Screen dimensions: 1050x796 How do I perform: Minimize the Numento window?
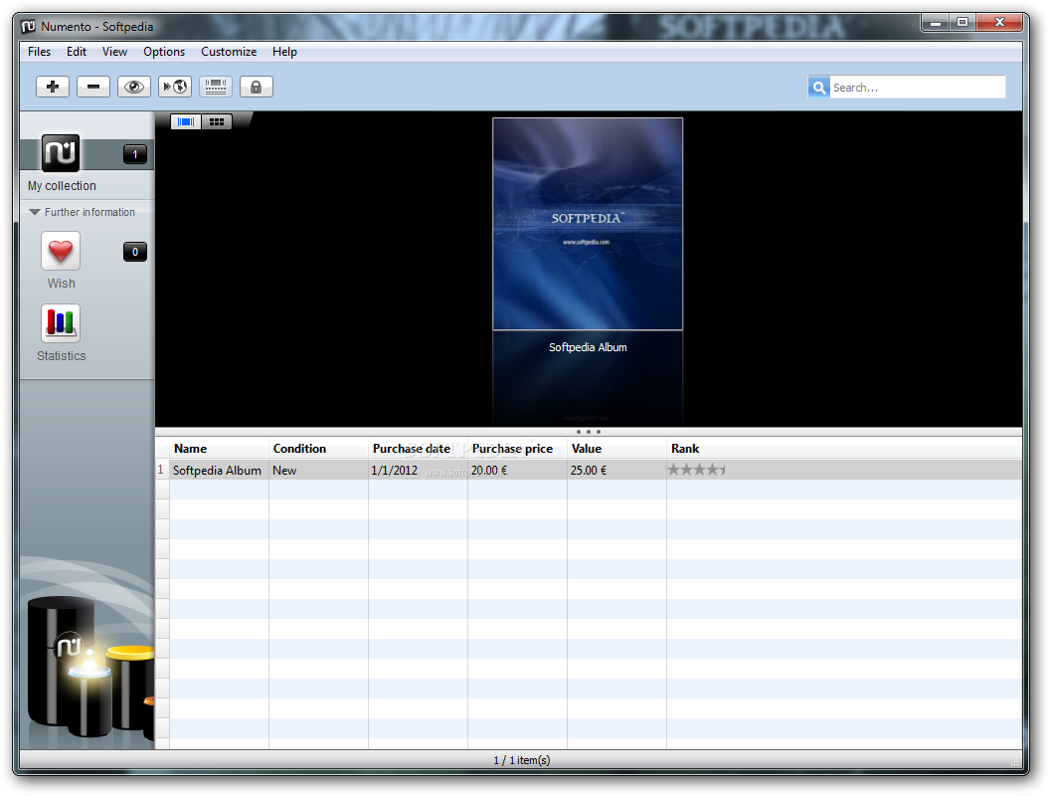[x=936, y=23]
